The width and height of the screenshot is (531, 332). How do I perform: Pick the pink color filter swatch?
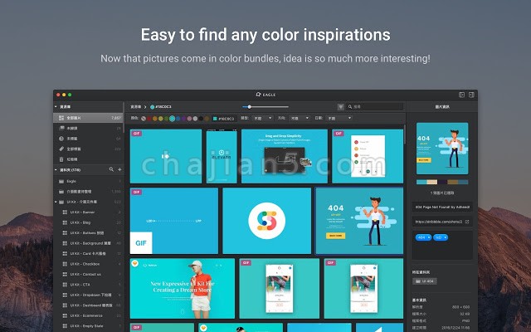click(x=189, y=119)
